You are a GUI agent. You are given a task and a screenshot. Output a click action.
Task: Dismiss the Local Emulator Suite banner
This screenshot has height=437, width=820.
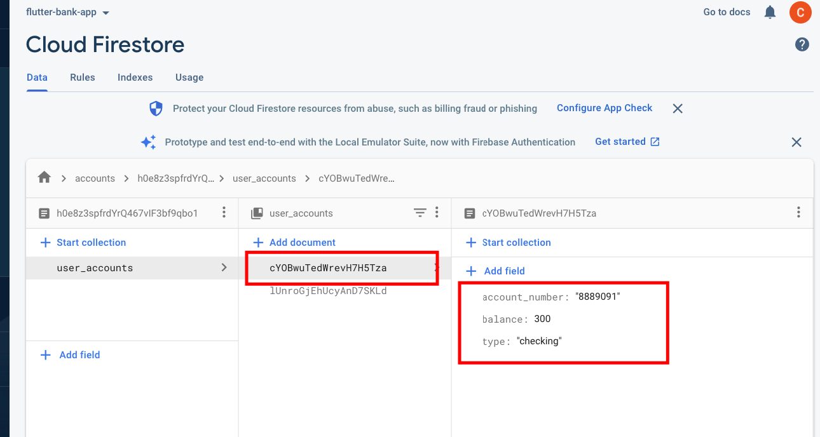click(796, 142)
